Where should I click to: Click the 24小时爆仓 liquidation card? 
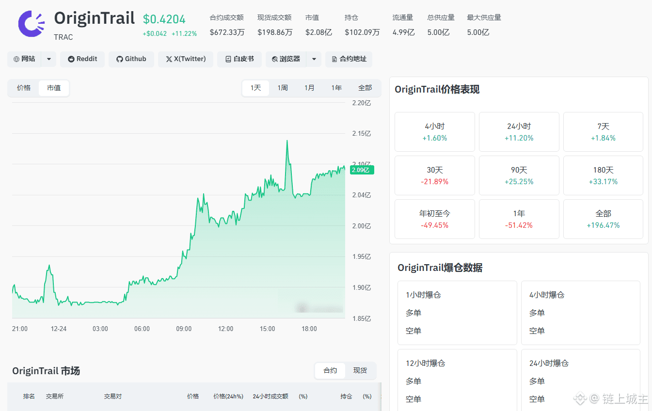581,380
